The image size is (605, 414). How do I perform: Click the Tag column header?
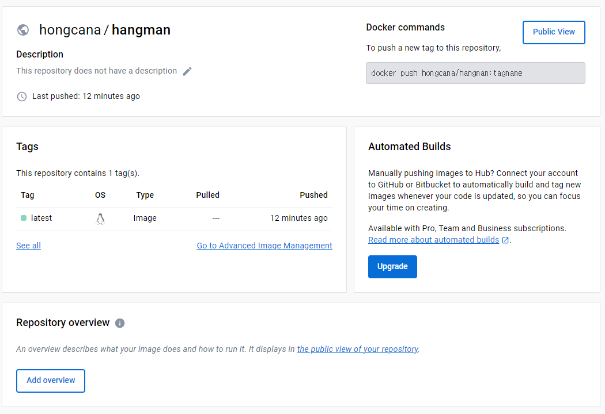pos(28,195)
